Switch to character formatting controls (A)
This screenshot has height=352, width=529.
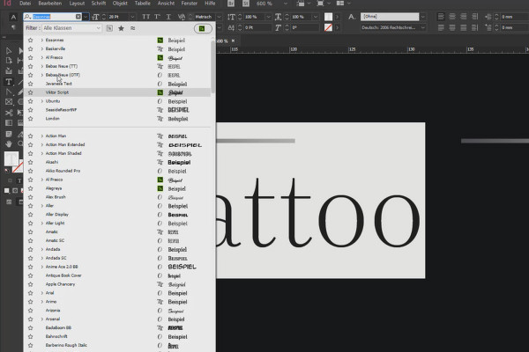13,17
